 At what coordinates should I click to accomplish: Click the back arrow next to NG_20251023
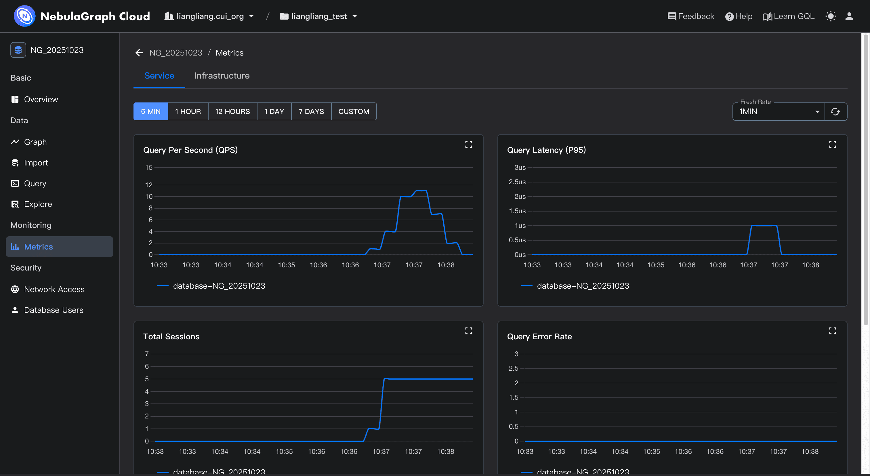click(139, 53)
